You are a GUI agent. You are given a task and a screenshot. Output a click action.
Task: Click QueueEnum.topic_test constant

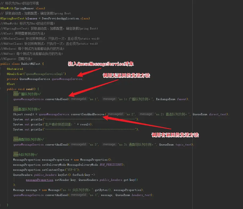(175, 144)
